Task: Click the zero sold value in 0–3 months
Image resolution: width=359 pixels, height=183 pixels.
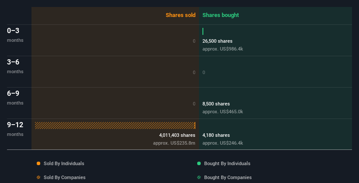Action: [x=194, y=41]
